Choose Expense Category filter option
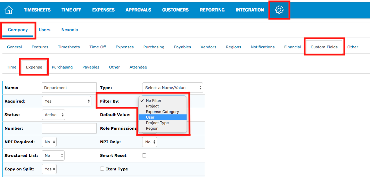This screenshot has height=177, width=370. (162, 112)
